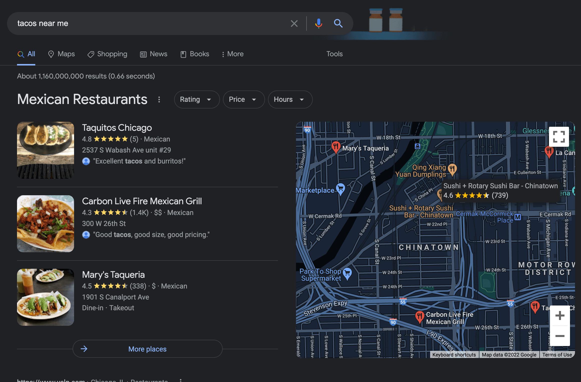This screenshot has width=581, height=382.
Task: Run the search with the magnifying glass icon
Action: point(338,23)
